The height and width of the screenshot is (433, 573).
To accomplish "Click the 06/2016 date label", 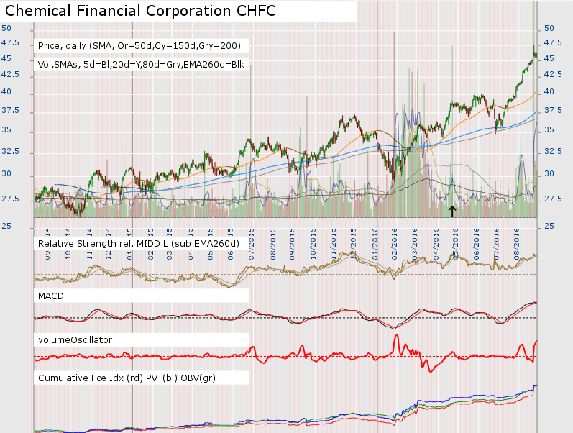I will [476, 244].
